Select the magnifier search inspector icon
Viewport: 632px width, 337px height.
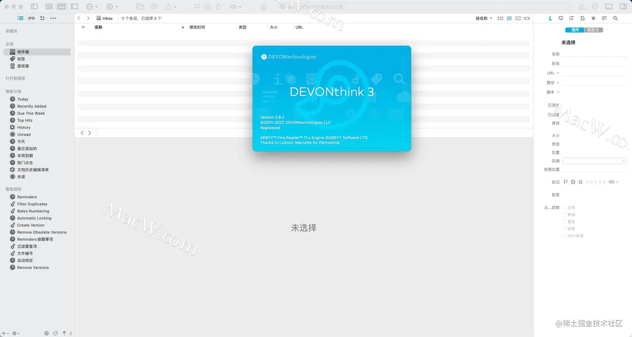pyautogui.click(x=615, y=18)
